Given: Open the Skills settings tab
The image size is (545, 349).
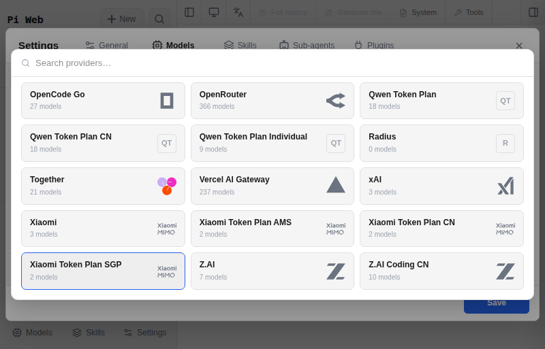Looking at the screenshot, I should pyautogui.click(x=240, y=46).
